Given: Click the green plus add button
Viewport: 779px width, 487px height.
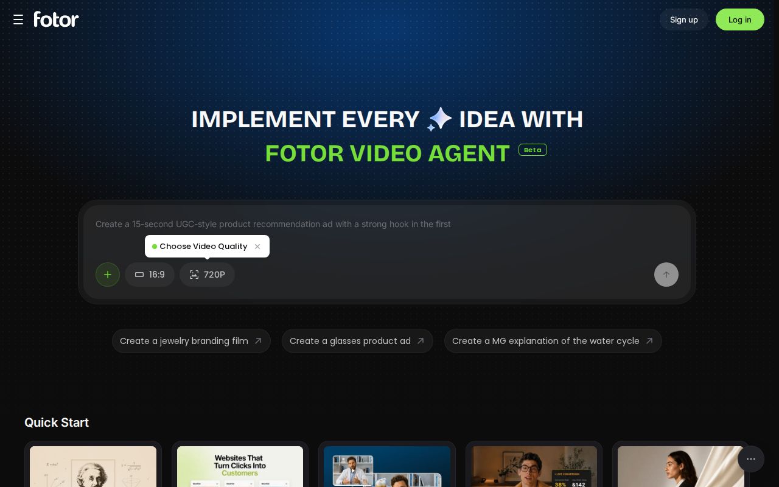Looking at the screenshot, I should (108, 275).
